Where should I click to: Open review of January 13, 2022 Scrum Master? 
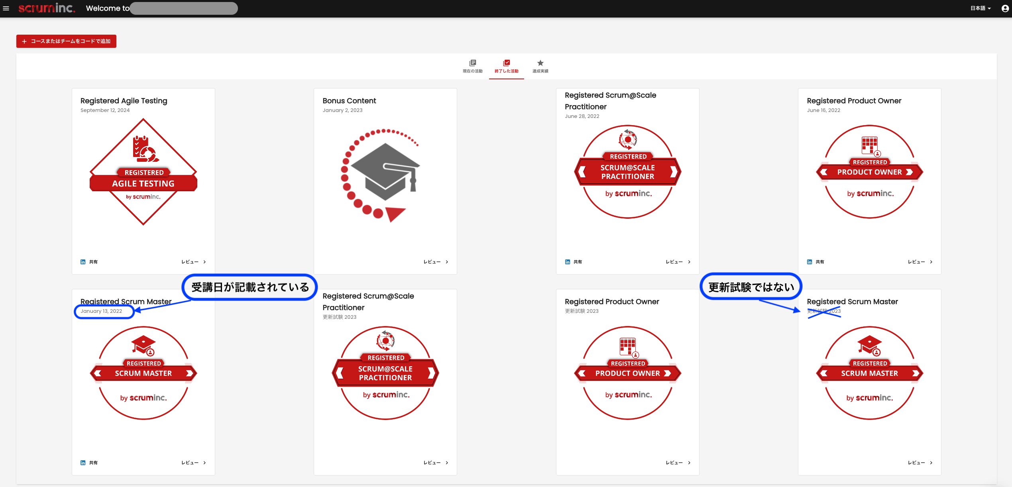point(194,463)
